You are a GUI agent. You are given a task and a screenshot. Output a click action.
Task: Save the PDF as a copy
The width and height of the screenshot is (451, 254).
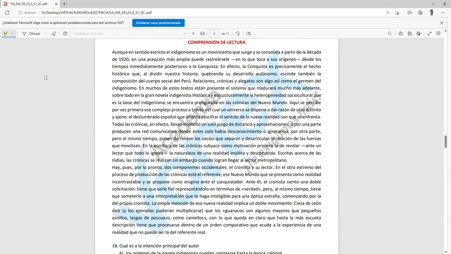click(419, 34)
